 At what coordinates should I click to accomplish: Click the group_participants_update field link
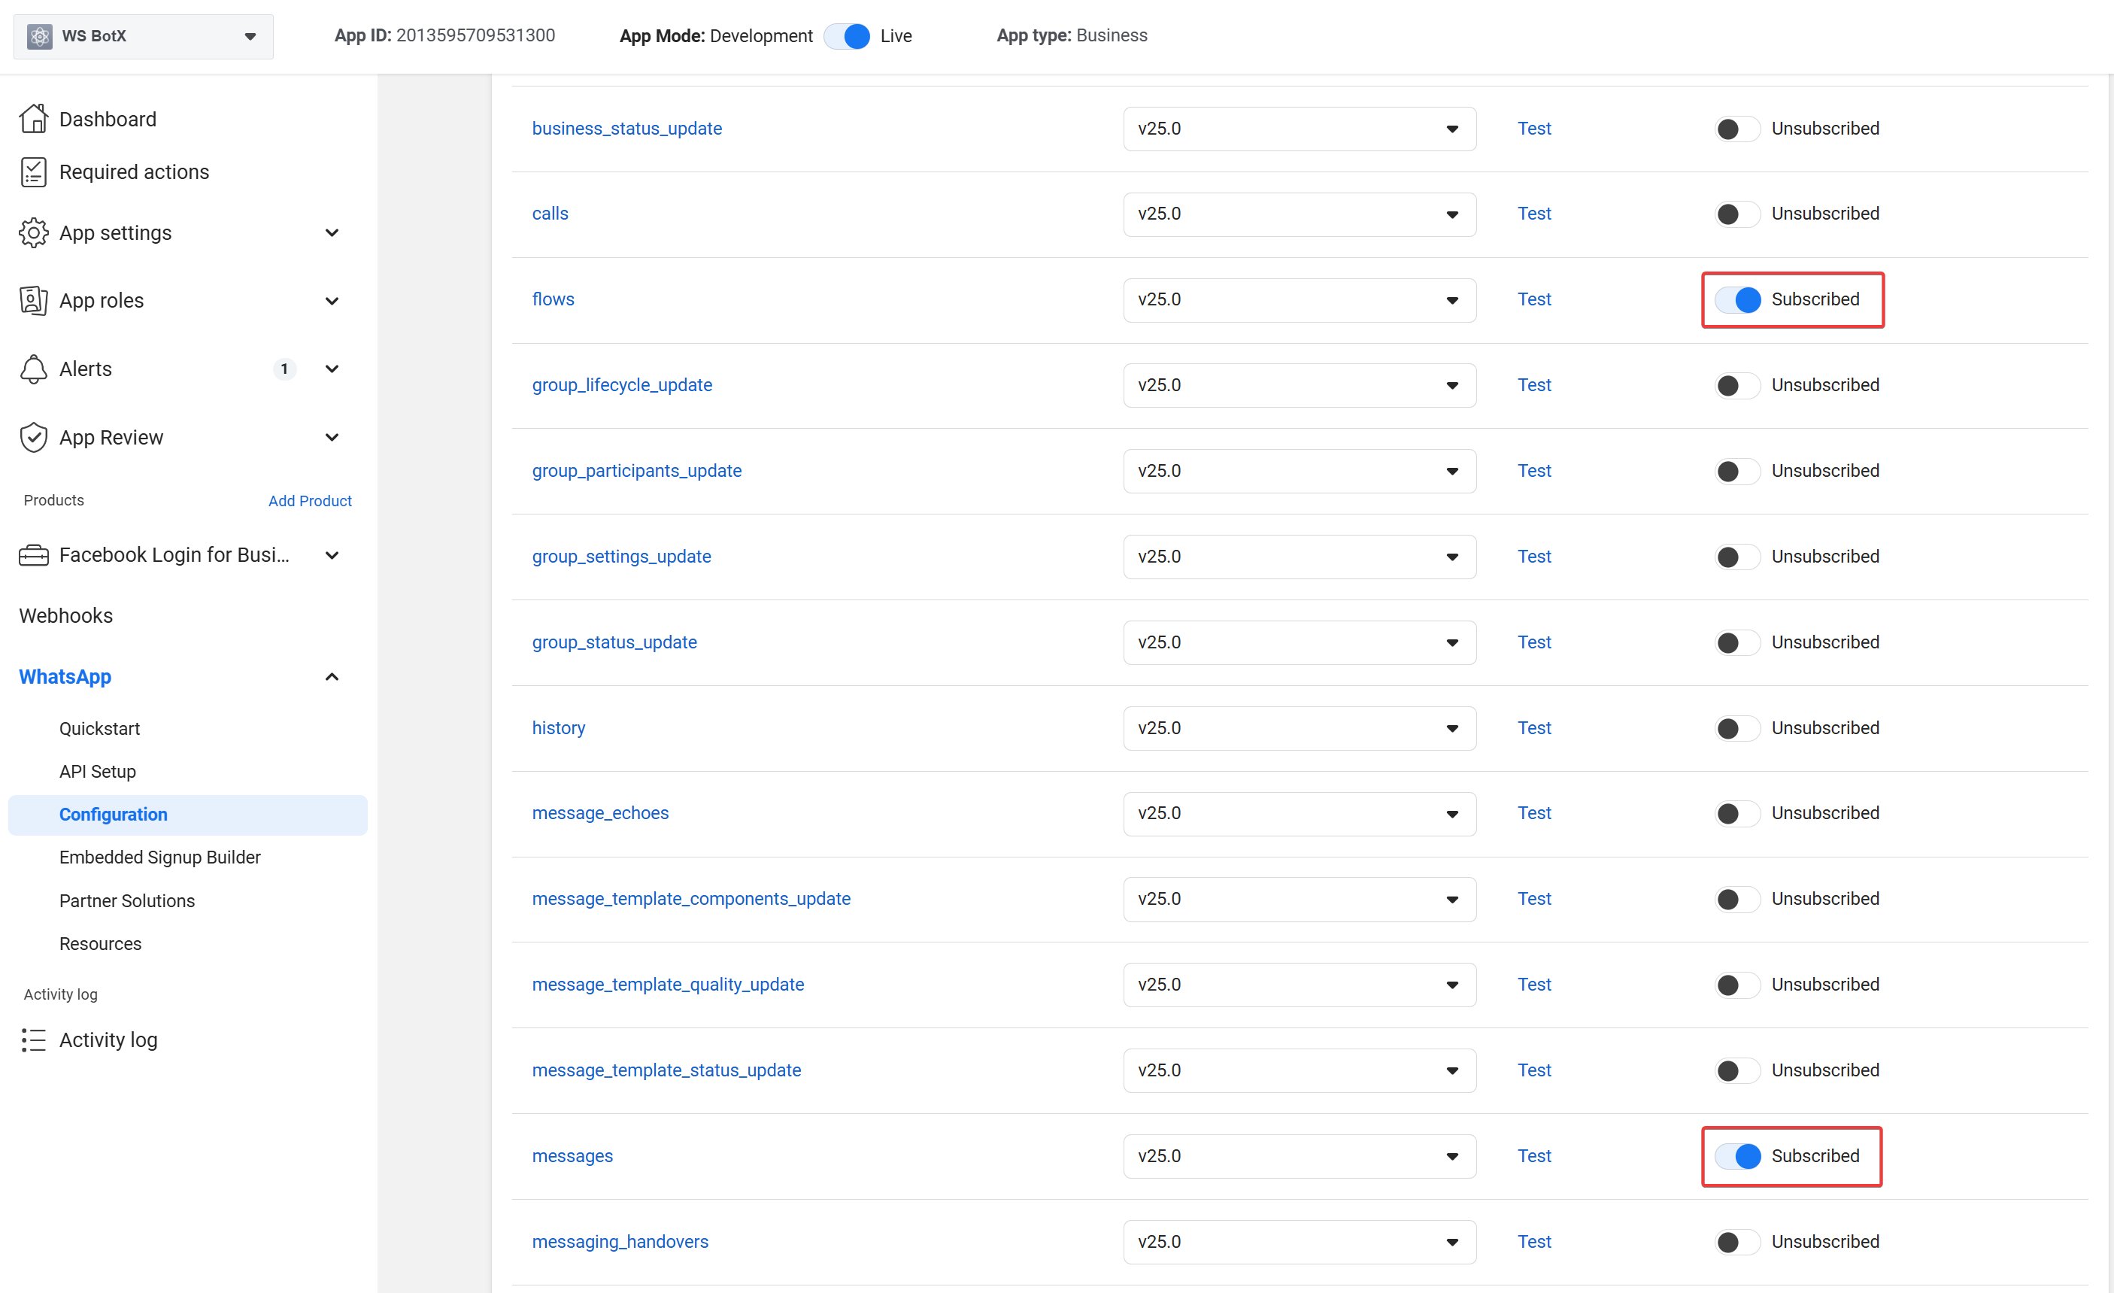[636, 471]
